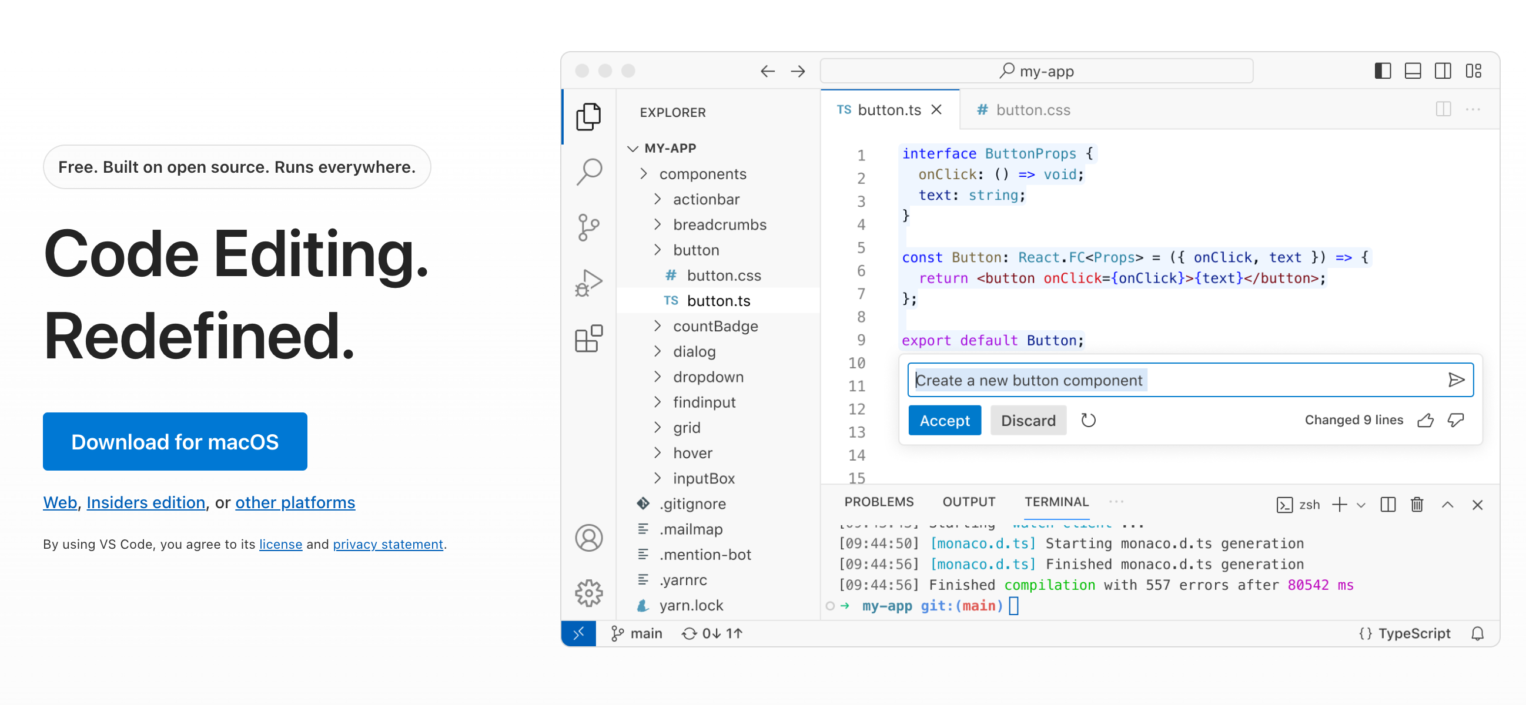Open the Extensions view
The width and height of the screenshot is (1526, 705).
click(588, 338)
